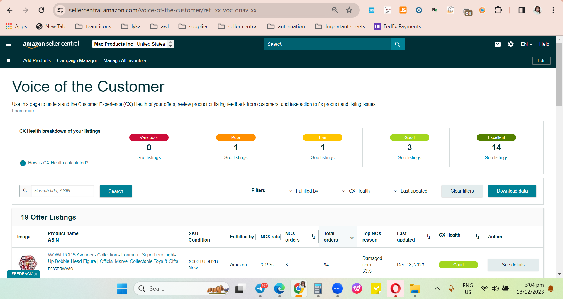
Task: Click the CX Health info icon
Action: 23,163
